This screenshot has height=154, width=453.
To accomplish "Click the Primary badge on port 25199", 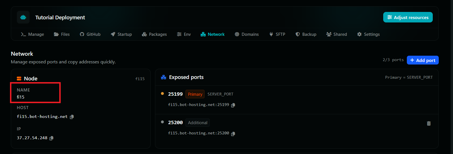I will (195, 94).
